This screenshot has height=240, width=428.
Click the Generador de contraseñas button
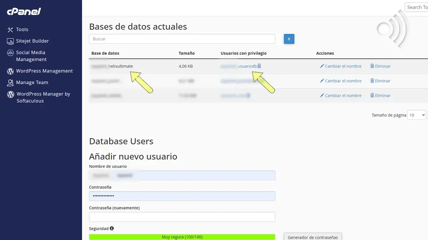coord(312,237)
